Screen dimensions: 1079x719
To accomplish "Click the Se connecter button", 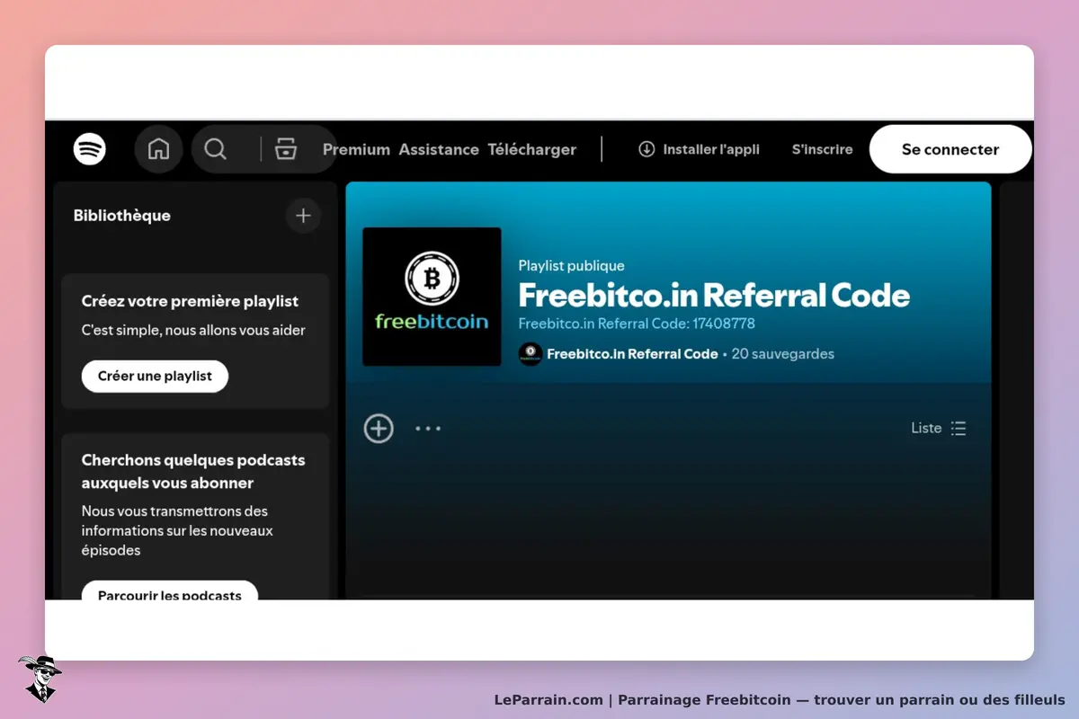I will (950, 149).
